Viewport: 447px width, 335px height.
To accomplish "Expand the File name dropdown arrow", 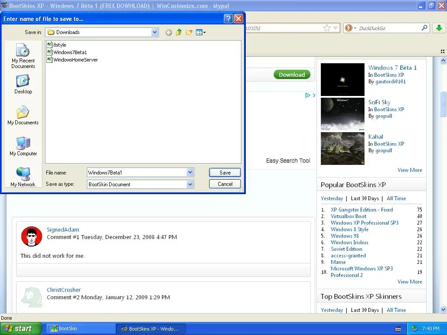I will pos(190,172).
